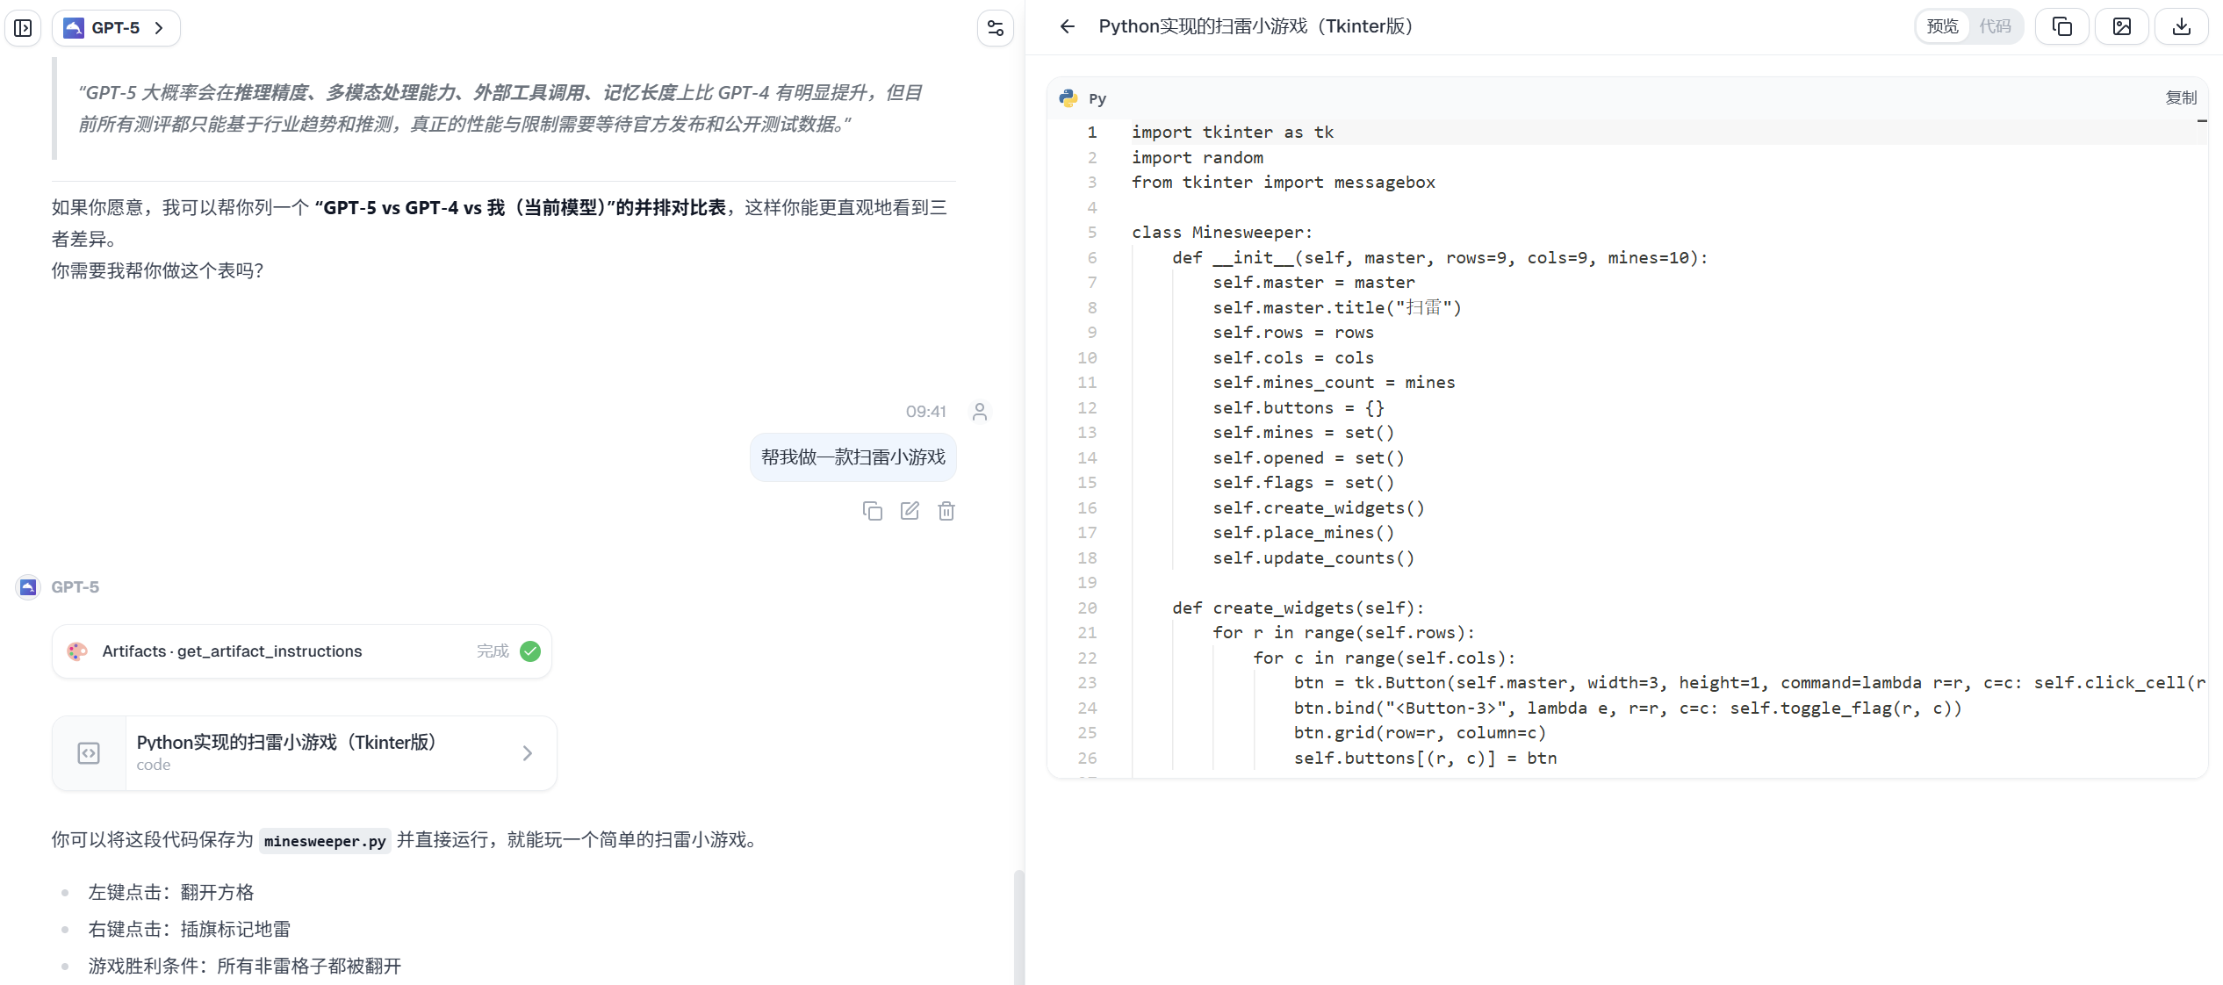Open the get_artifact_instructions entry
The width and height of the screenshot is (2223, 985).
(301, 651)
